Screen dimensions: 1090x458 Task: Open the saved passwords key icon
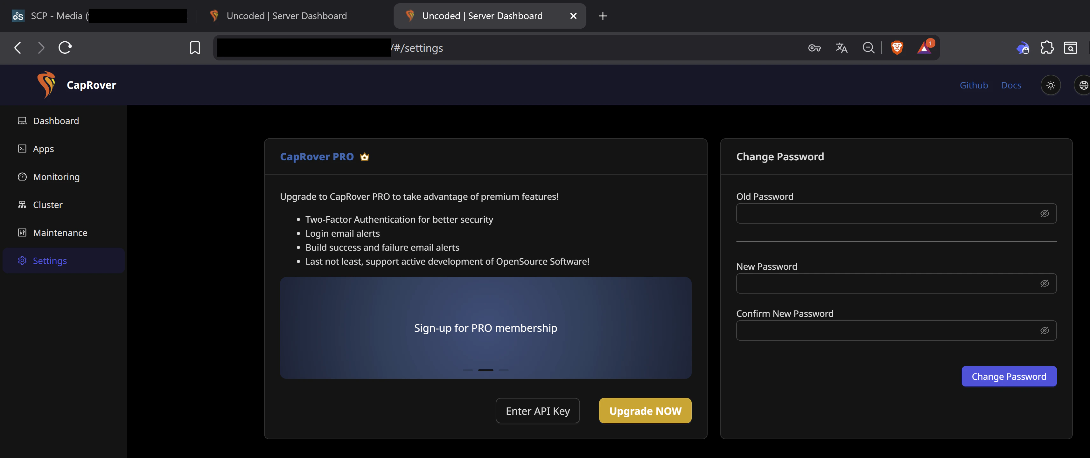tap(814, 48)
